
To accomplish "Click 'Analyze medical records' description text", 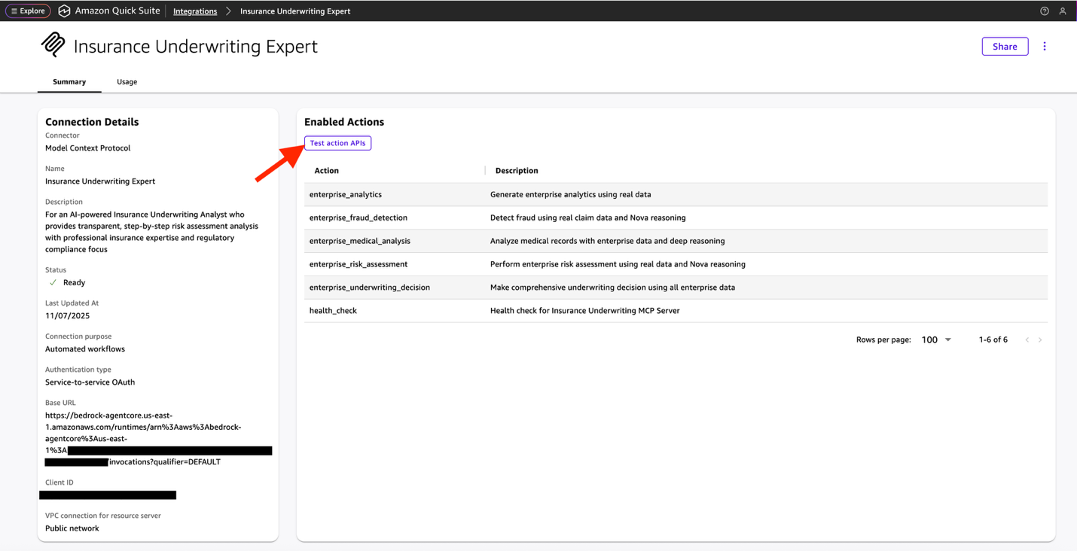I will (x=607, y=241).
